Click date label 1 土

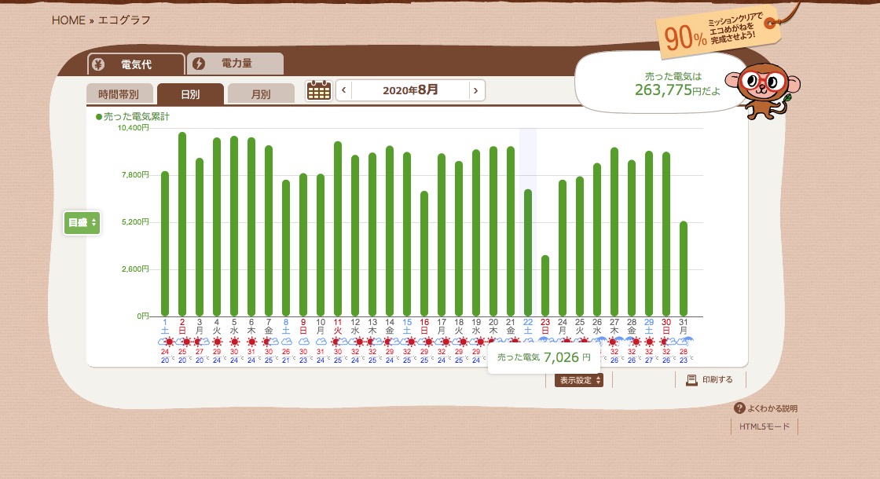point(165,327)
